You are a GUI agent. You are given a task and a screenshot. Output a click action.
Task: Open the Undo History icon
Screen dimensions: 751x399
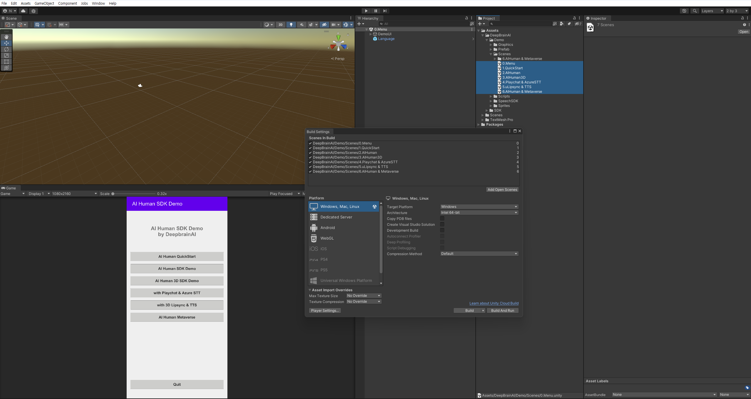click(x=684, y=11)
